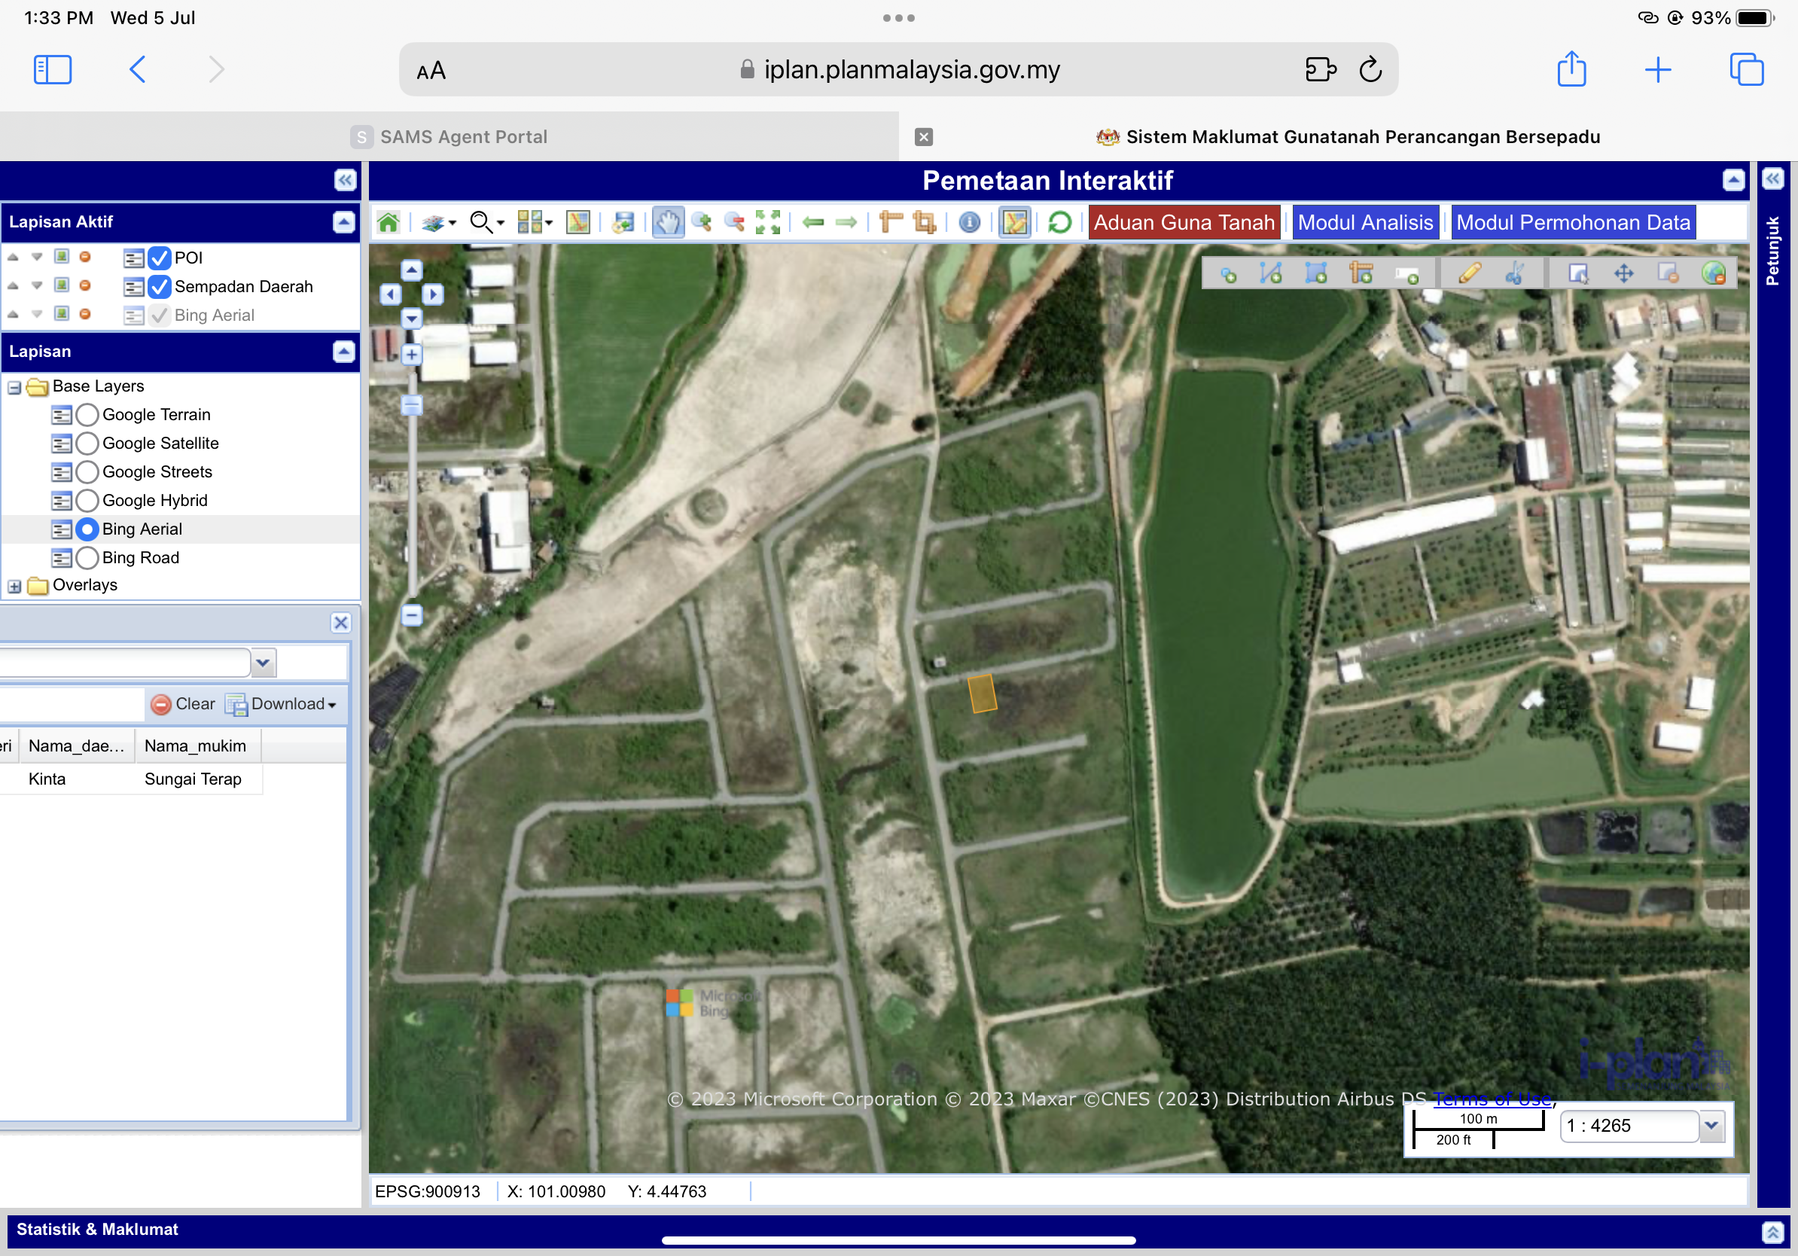Click the green home icon in map toolbar
Screen dimensions: 1798x1256
click(x=389, y=222)
